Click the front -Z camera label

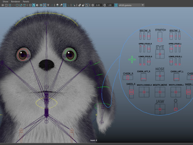[x=94, y=141]
